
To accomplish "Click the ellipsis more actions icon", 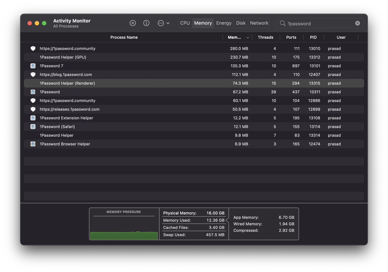I will pyautogui.click(x=161, y=23).
